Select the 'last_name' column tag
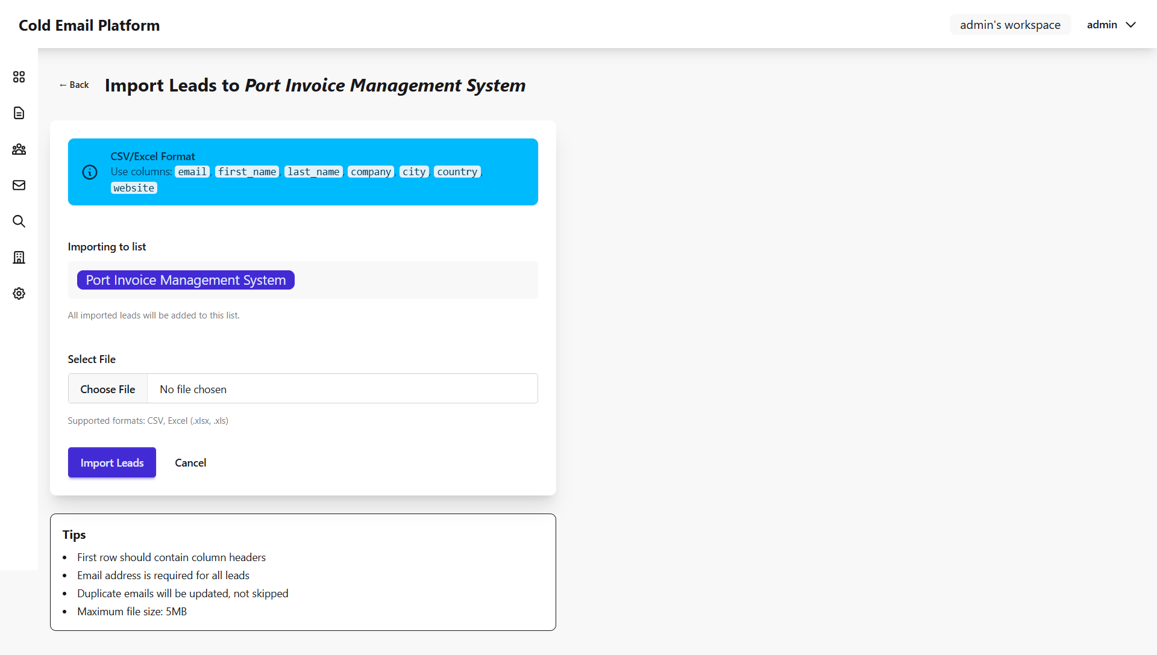This screenshot has height=655, width=1157. click(x=313, y=172)
